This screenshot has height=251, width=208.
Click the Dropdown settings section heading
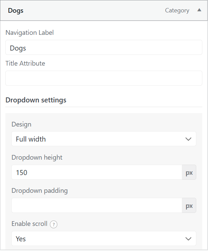(36, 100)
